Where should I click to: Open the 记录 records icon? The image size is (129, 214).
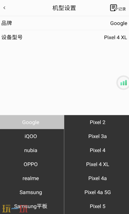pyautogui.click(x=118, y=8)
